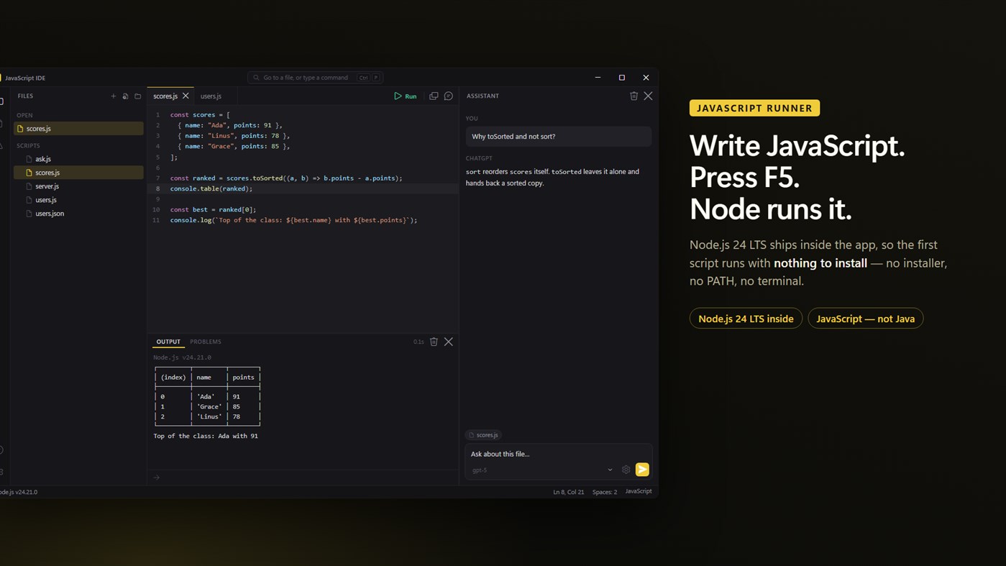
Task: Click the open-folder icon in Files header
Action: 138,96
